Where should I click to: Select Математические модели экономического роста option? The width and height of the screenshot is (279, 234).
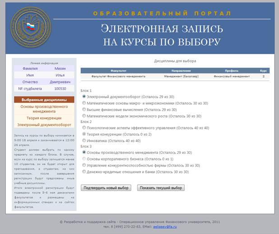click(x=84, y=116)
